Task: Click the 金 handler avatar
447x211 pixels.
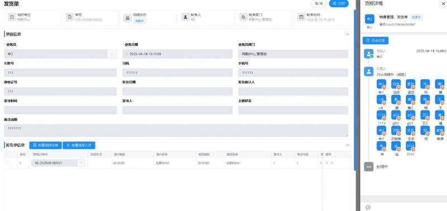Action: [x=396, y=146]
